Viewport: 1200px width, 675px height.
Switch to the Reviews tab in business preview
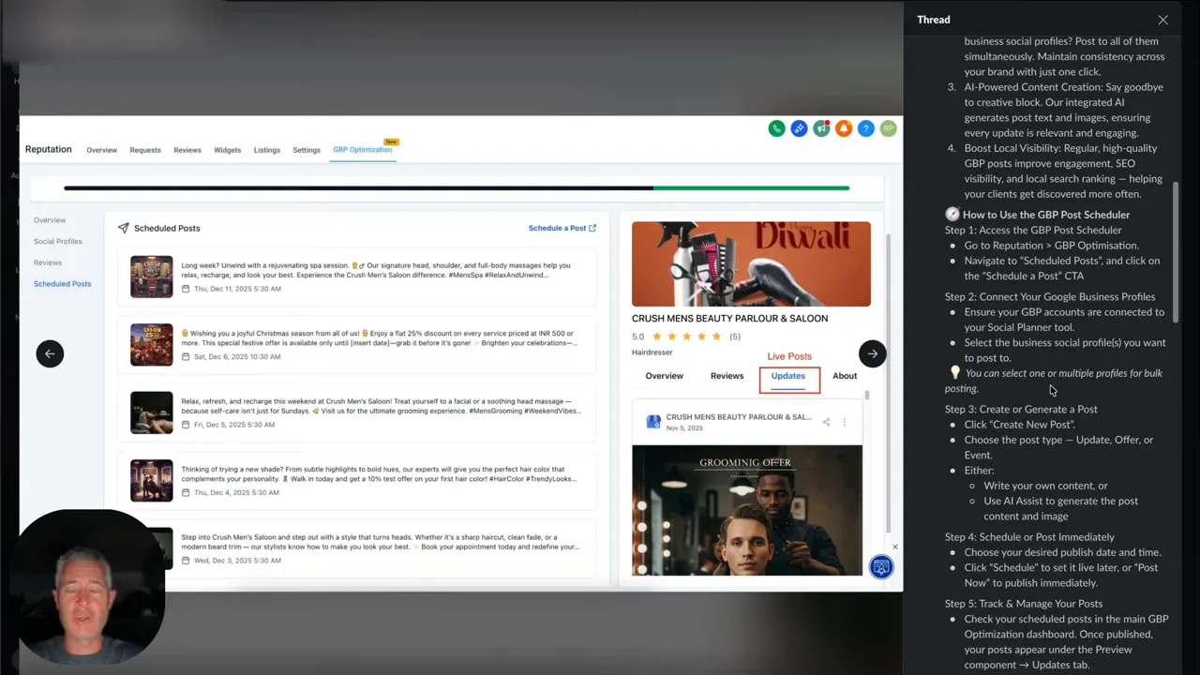point(727,376)
